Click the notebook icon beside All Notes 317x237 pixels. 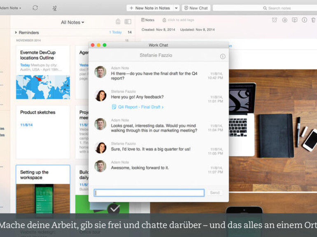click(118, 21)
